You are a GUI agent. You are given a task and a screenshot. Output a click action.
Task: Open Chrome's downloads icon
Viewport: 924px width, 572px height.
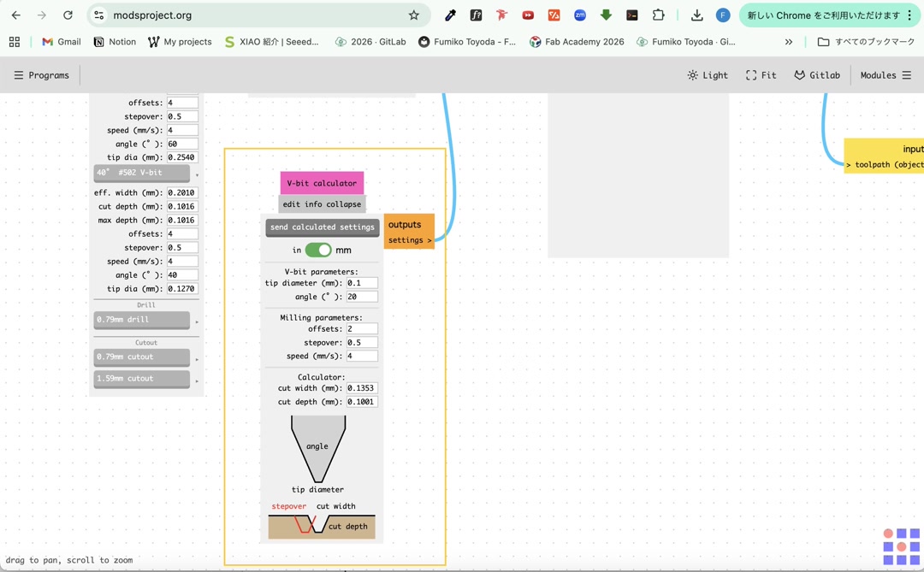(696, 15)
